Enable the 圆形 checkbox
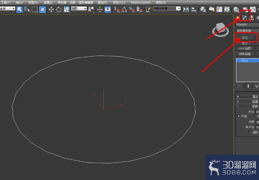Viewport: 259px width, 180px height. (250, 132)
